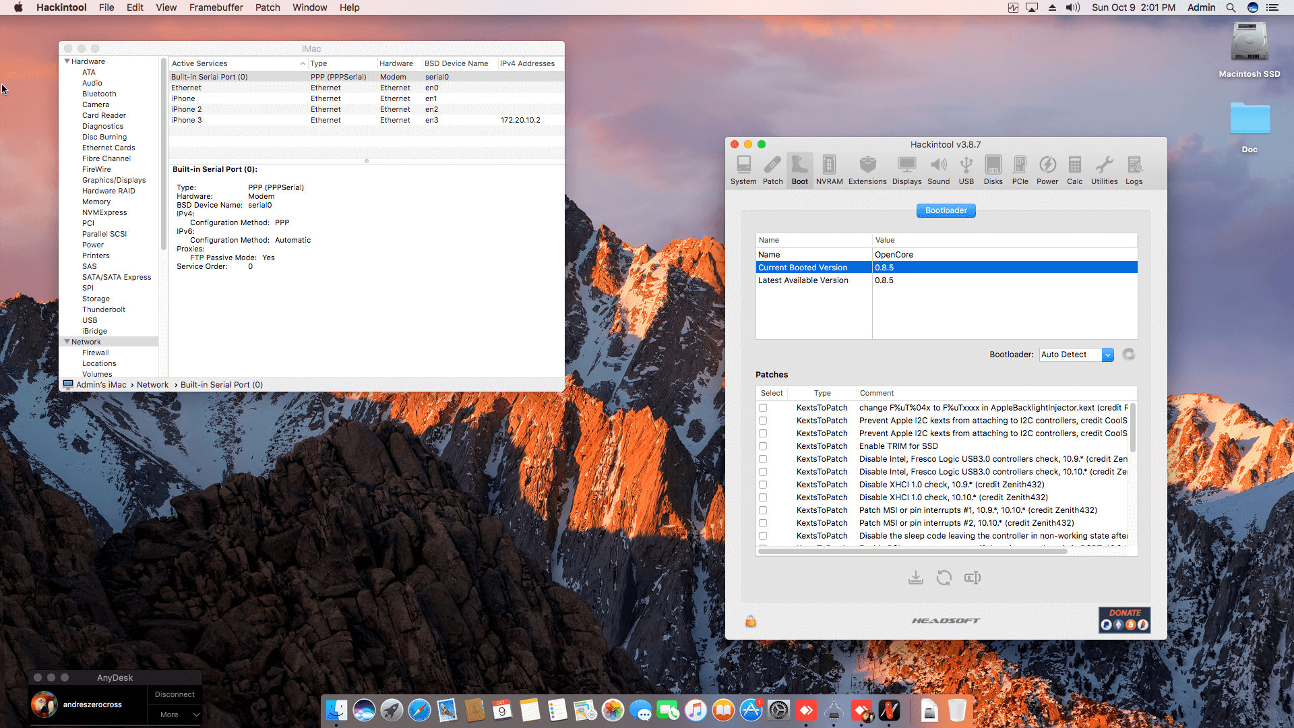
Task: Open the USB section in Hackintool toolbar
Action: coord(966,170)
